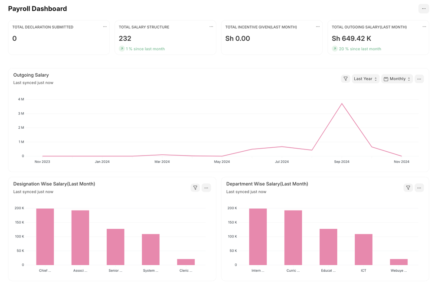This screenshot has height=286, width=444.
Task: Open the Last Year time range dropdown
Action: [x=364, y=78]
